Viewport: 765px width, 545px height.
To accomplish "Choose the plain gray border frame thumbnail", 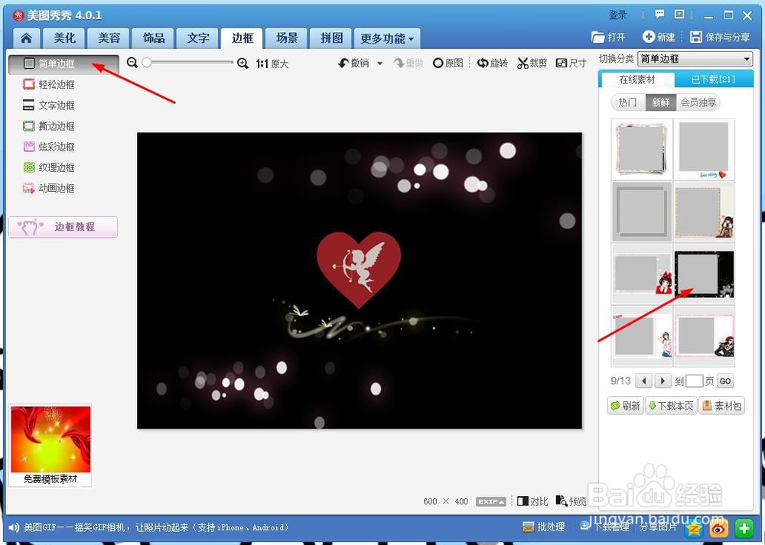I will coord(642,212).
